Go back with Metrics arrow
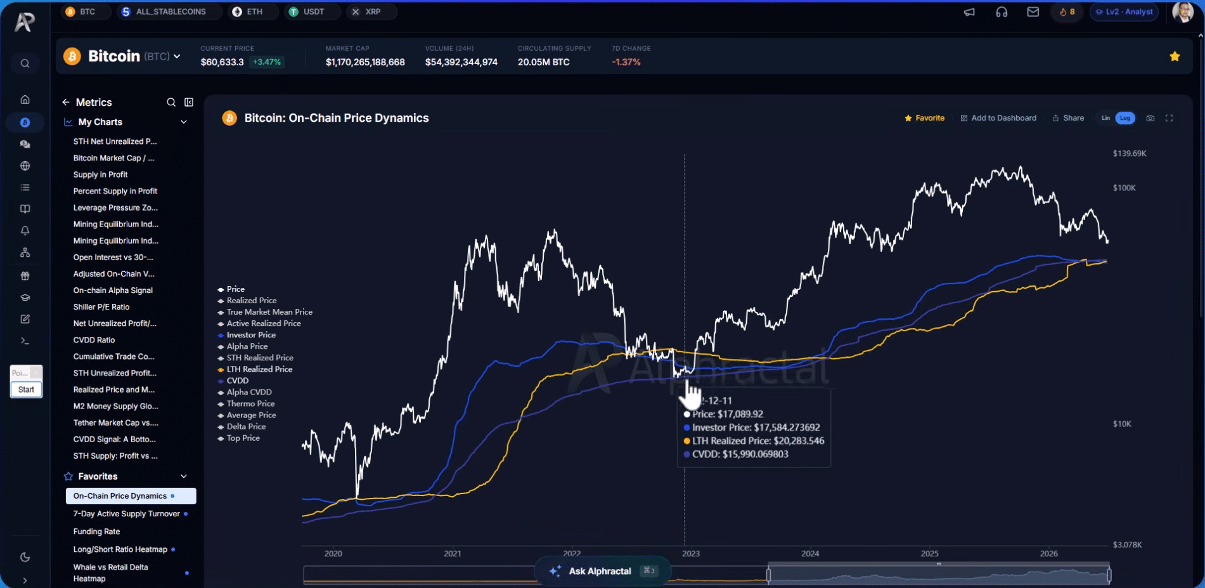Viewport: 1205px width, 588px height. (x=65, y=102)
